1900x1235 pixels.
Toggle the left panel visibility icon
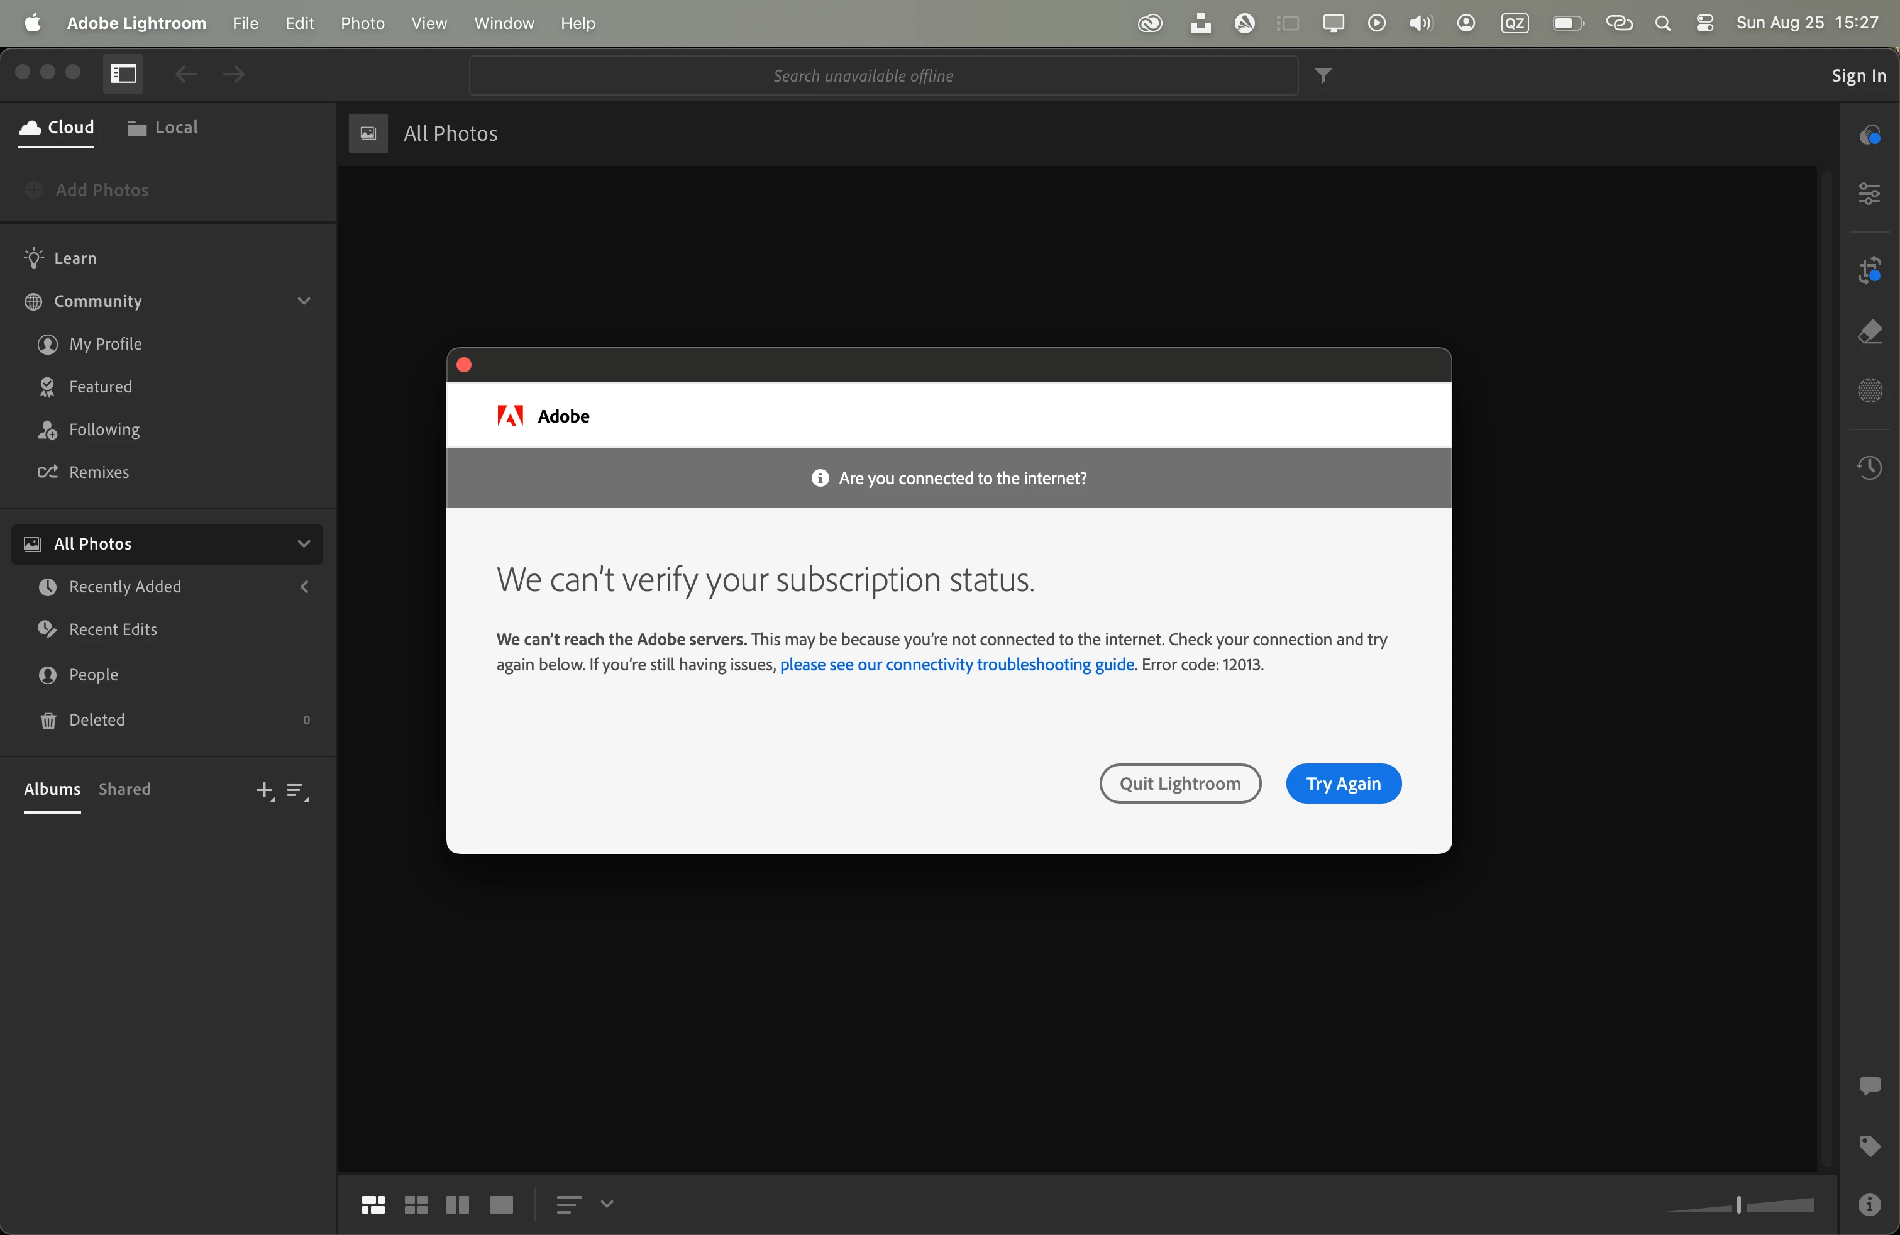[x=123, y=74]
